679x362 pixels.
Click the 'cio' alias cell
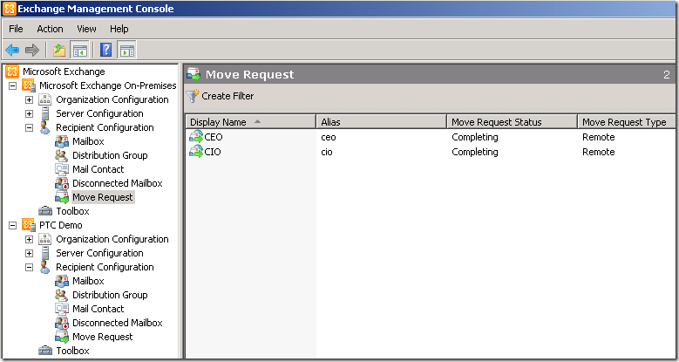tap(327, 152)
